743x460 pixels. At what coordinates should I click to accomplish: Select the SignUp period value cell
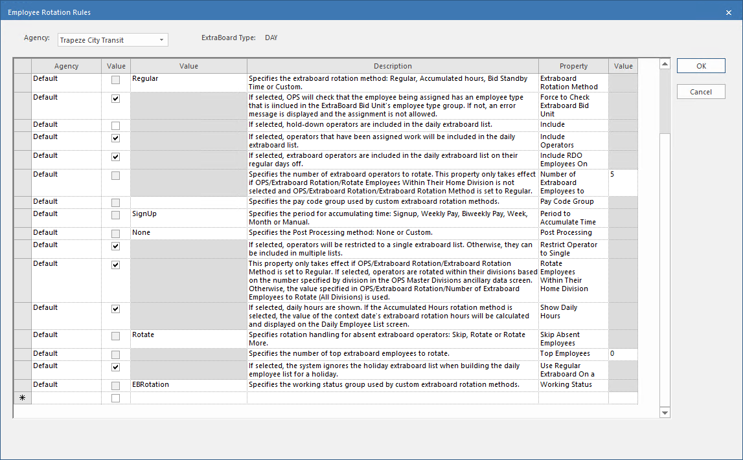[188, 214]
